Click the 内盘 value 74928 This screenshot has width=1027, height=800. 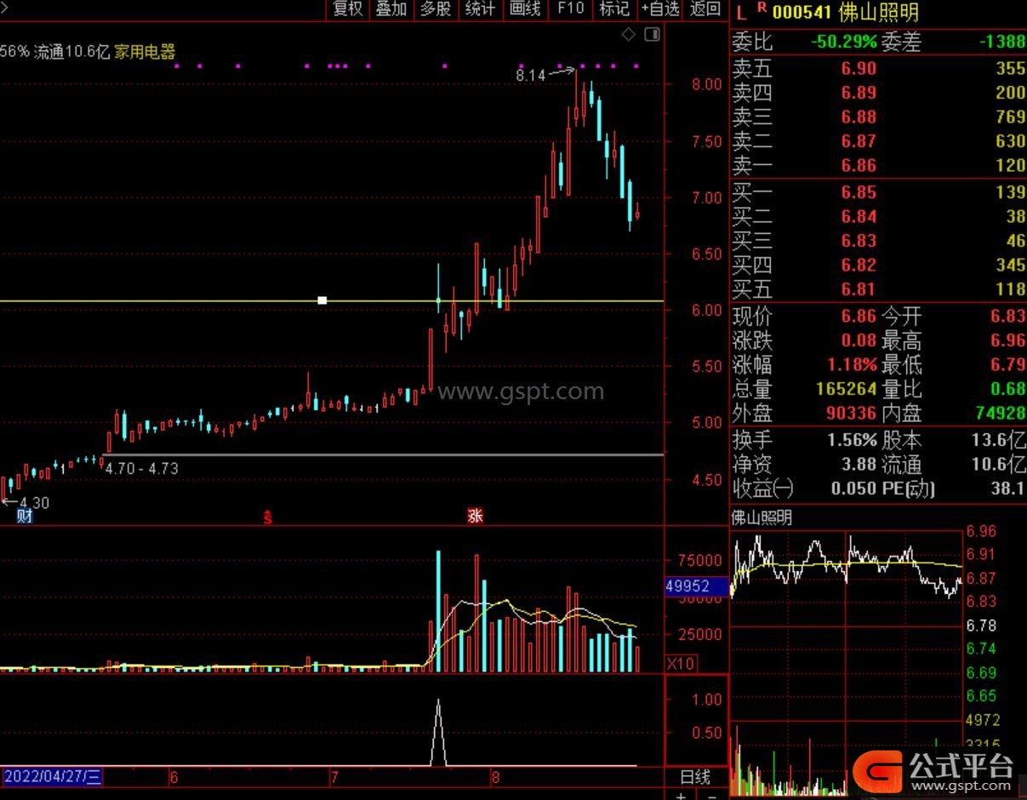click(x=1000, y=414)
